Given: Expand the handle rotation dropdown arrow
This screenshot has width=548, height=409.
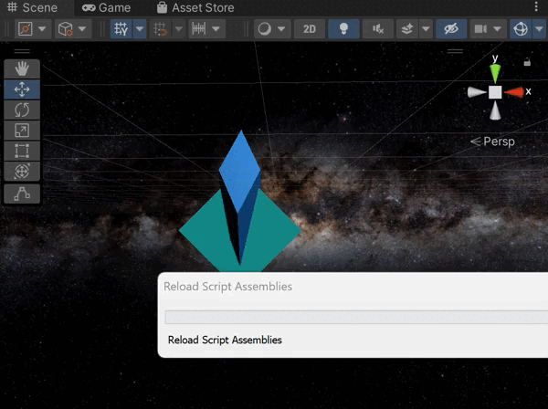Looking at the screenshot, I should [82, 28].
